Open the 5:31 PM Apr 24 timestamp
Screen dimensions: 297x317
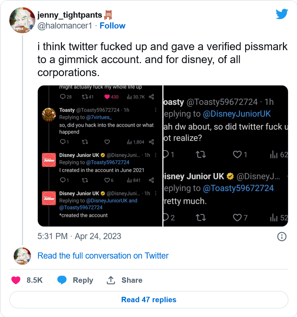tap(79, 236)
